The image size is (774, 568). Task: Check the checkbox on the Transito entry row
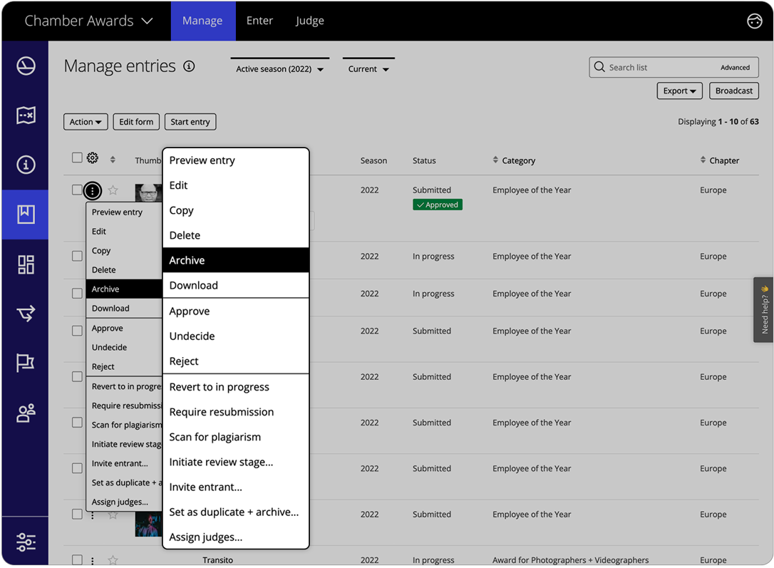(x=77, y=559)
